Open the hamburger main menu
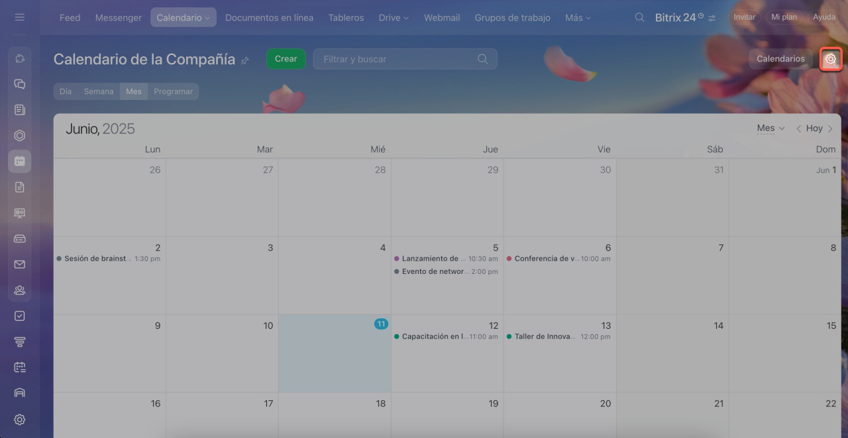The image size is (848, 438). pos(19,17)
